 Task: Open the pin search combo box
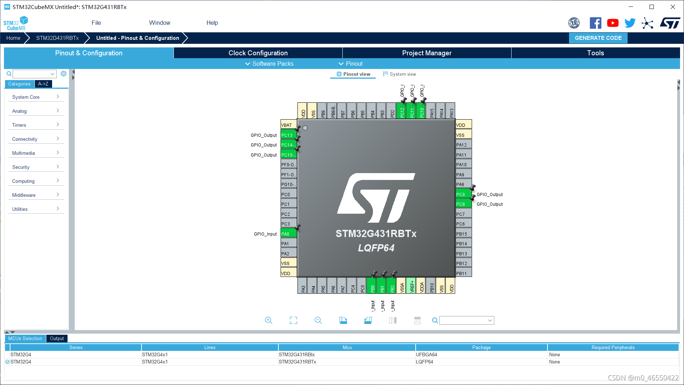click(x=467, y=320)
